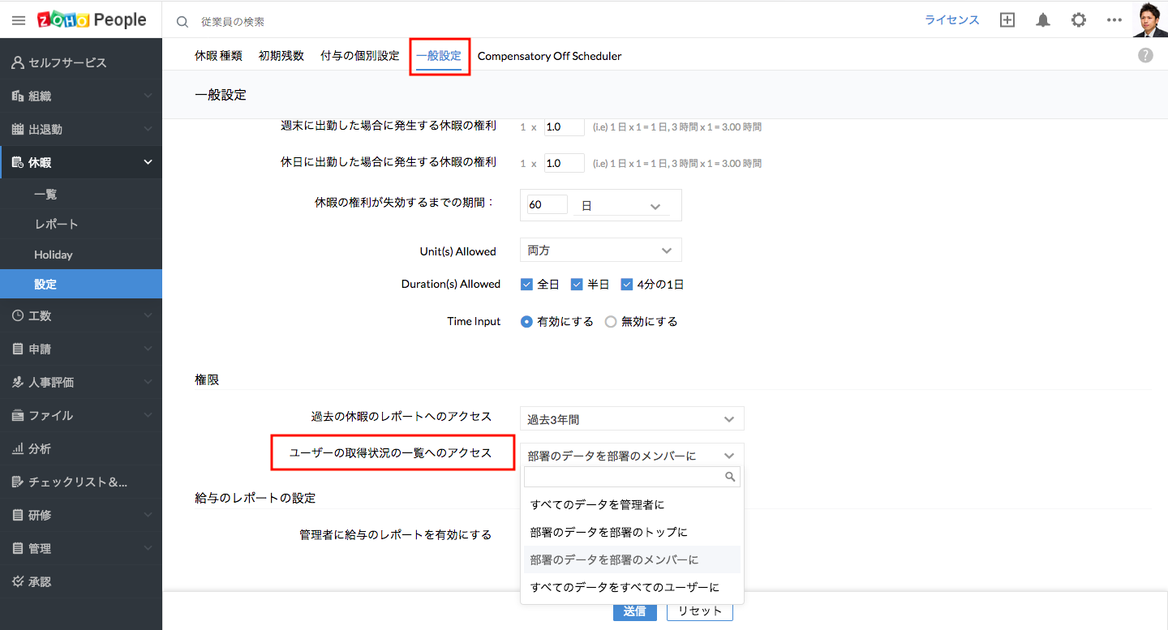Open the ライセンス link
The image size is (1168, 630).
tap(952, 20)
